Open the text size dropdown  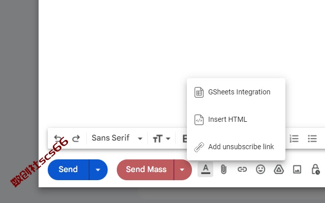tap(161, 139)
